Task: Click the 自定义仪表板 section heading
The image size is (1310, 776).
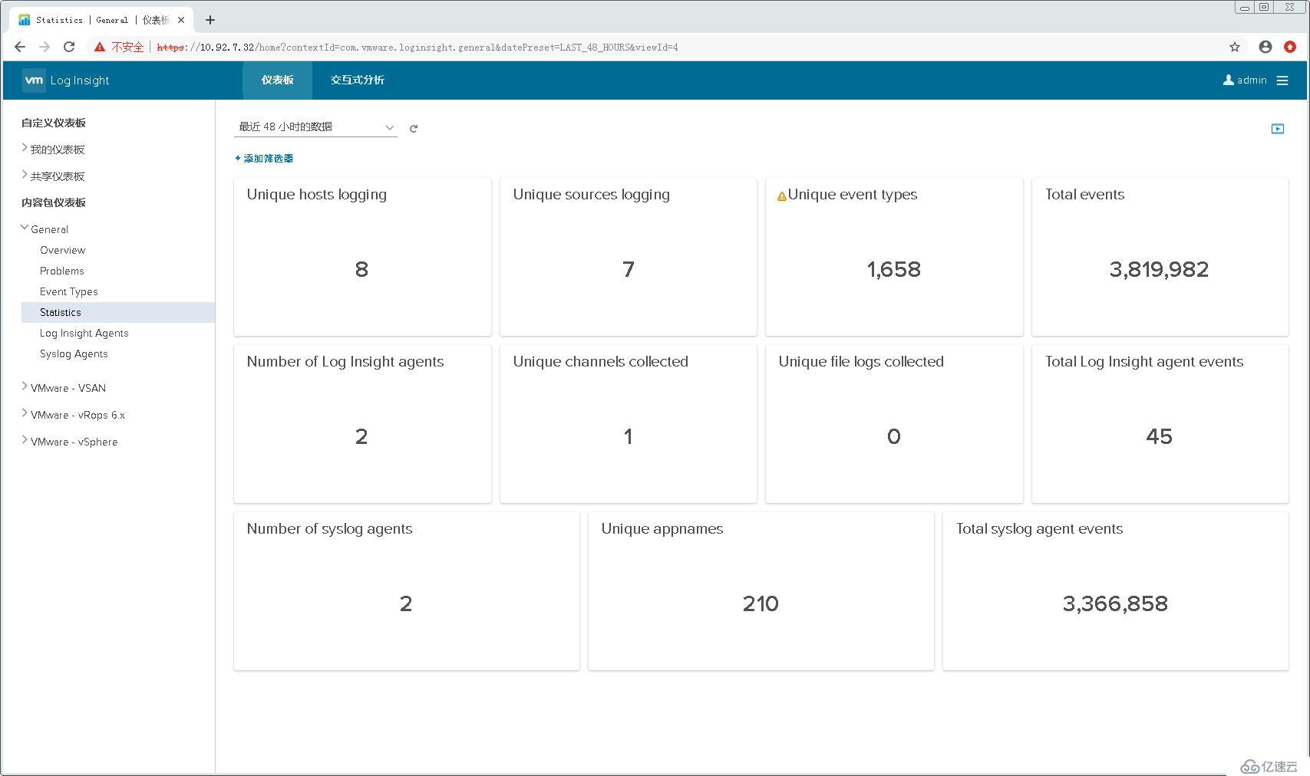Action: tap(54, 123)
